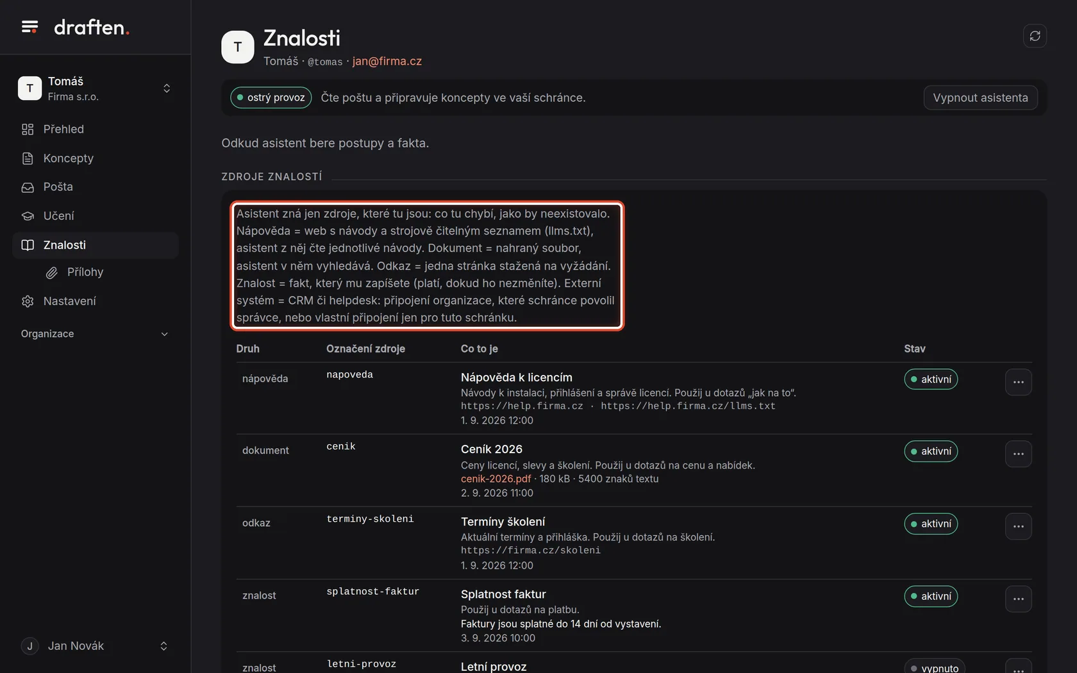Open actions menu for Splatnost faktur
The image size is (1077, 673).
1018,599
